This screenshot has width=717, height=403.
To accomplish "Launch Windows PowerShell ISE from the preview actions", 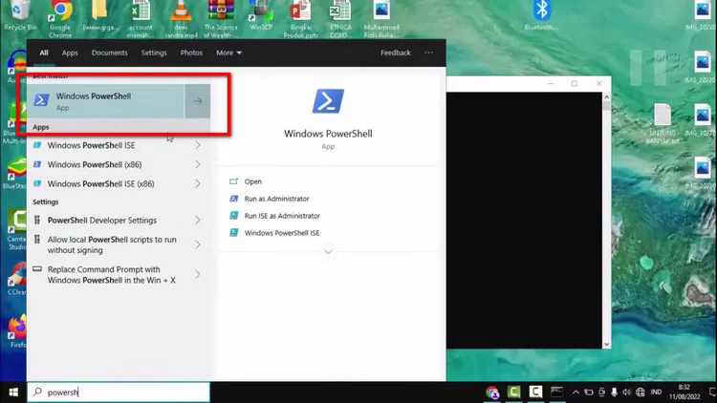I will [x=282, y=233].
